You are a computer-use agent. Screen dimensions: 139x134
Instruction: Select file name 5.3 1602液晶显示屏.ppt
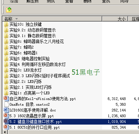pyautogui.click(x=31, y=116)
